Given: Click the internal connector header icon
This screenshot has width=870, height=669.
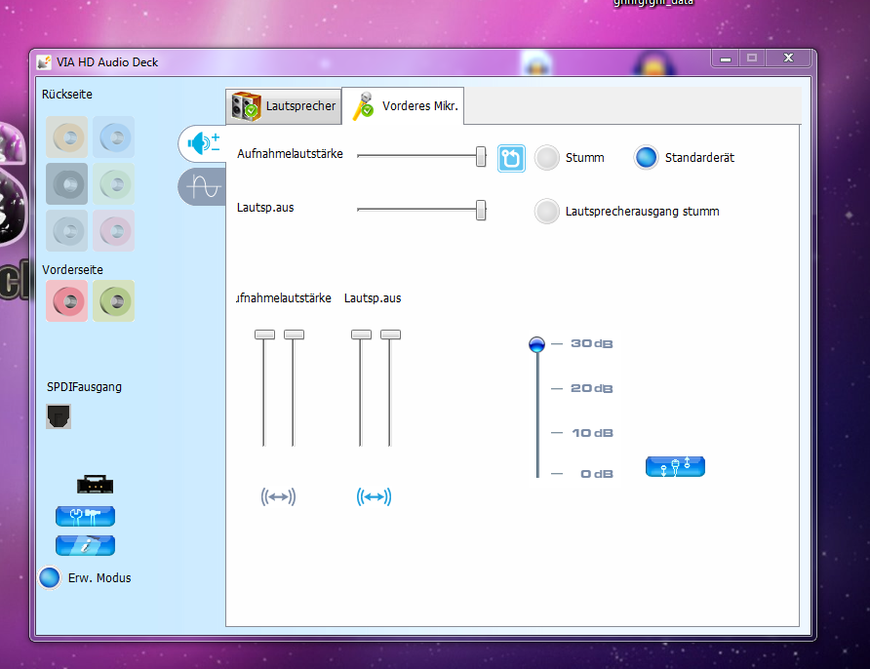Looking at the screenshot, I should (x=95, y=485).
